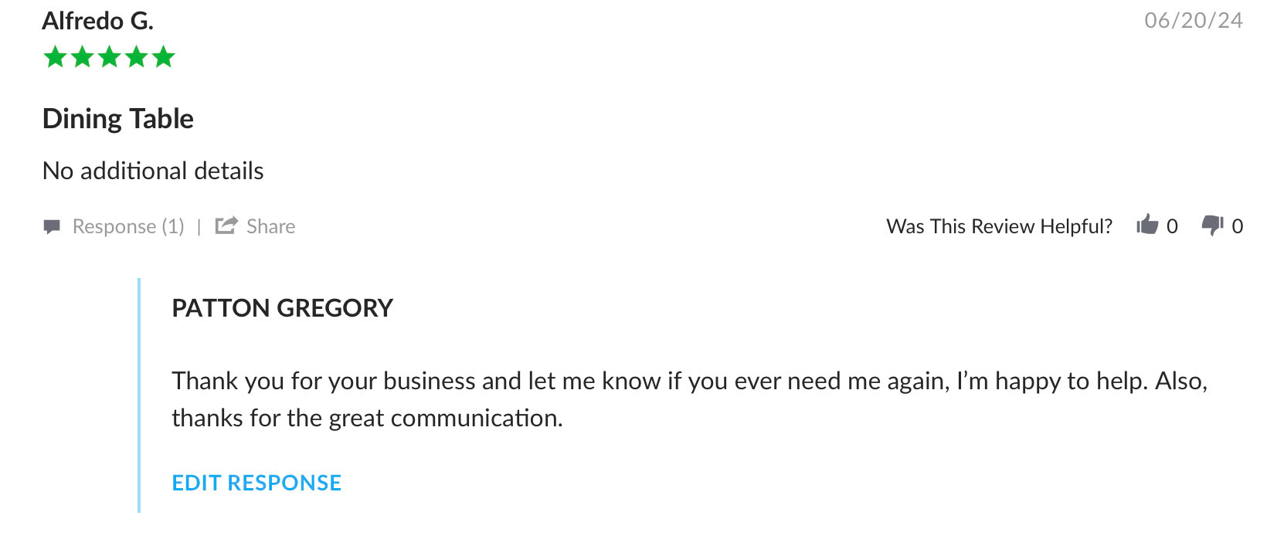Click the fourth green rating star

point(137,57)
